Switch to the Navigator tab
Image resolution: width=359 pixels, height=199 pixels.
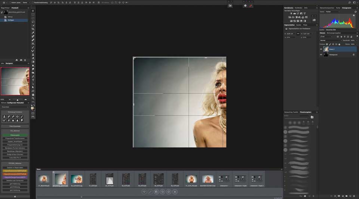pos(9,63)
